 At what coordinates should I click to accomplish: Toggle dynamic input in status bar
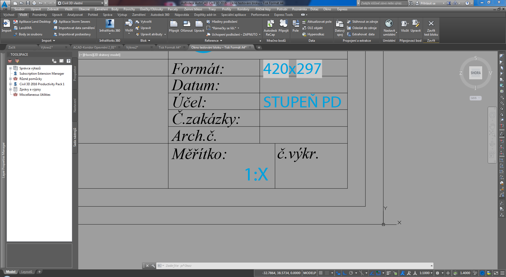[338, 273]
